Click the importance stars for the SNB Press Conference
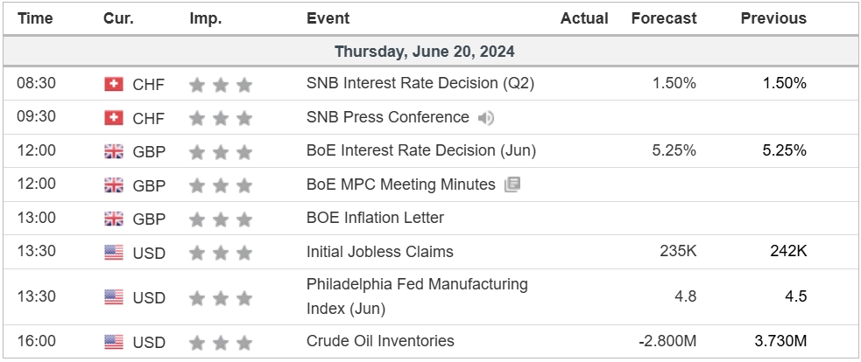The width and height of the screenshot is (861, 362). click(x=220, y=118)
